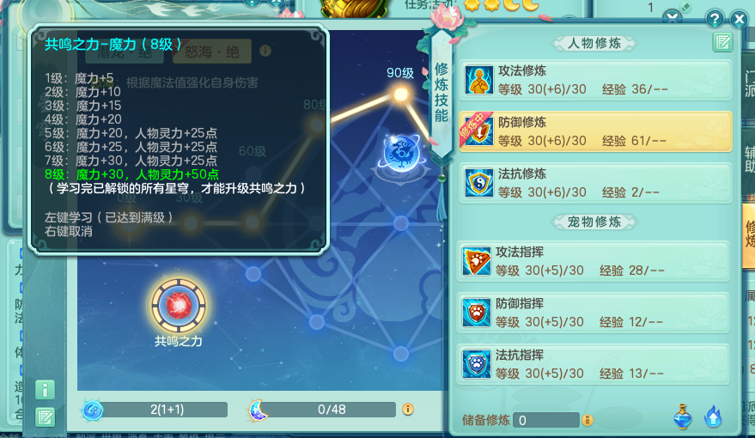Open the green info button on left sidebar
Screen dimensions: 755x438
[x=45, y=389]
